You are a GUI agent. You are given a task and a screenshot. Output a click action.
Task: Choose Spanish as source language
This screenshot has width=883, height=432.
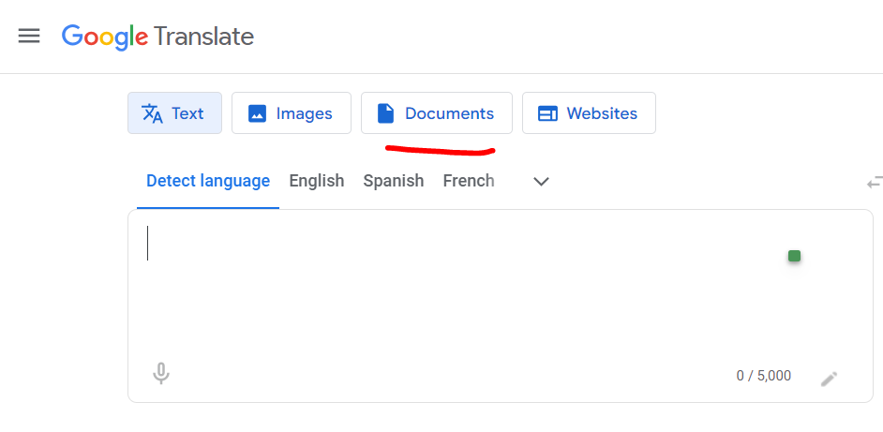coord(393,181)
